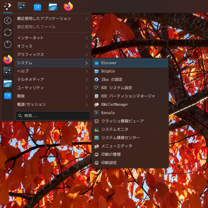Viewport: 208px width, 208px height.
Task: Click the Discover shopping bag icon in submenu
Action: tap(97, 63)
